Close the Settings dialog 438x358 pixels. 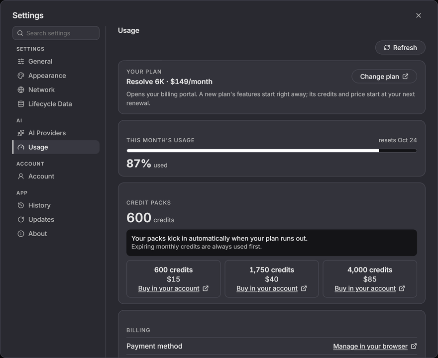point(419,15)
